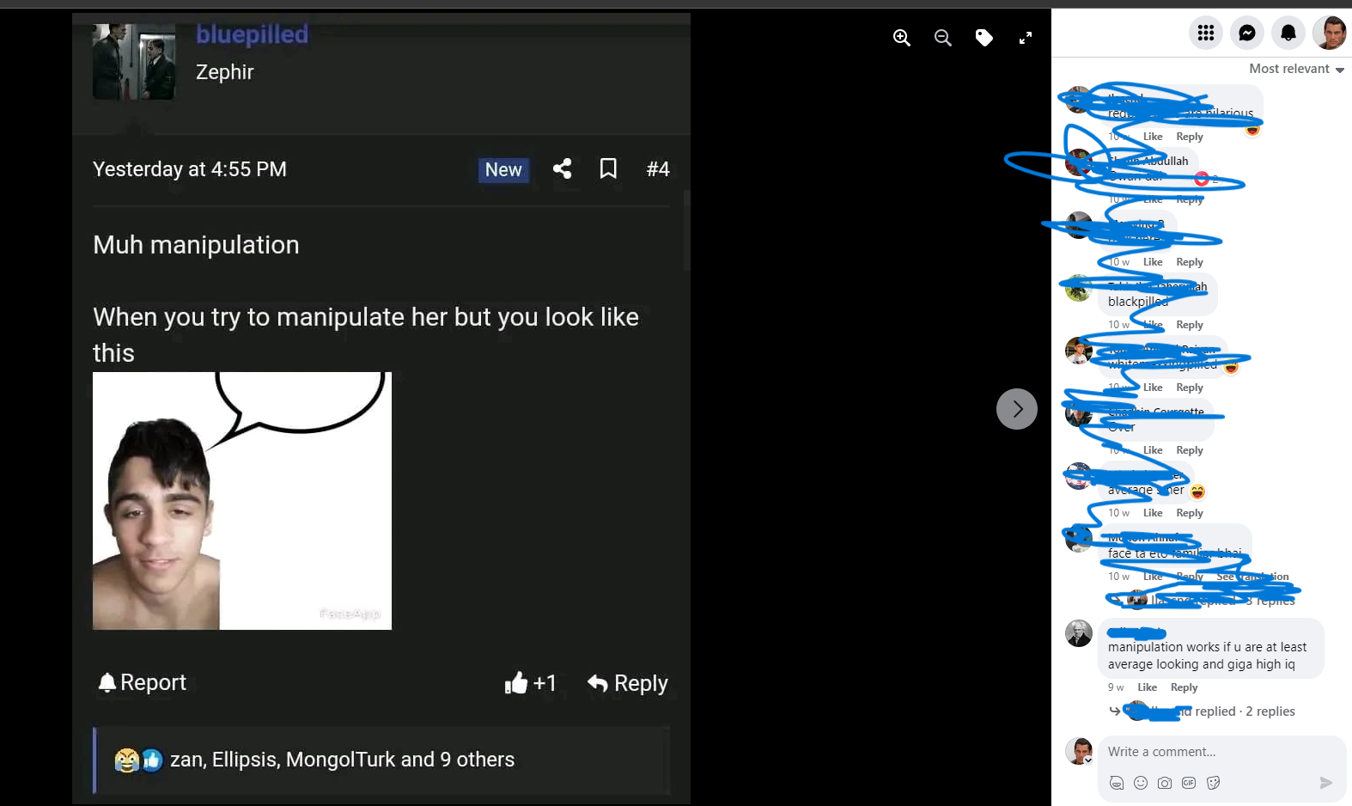
Task: Change the Most relevant comment sorting
Action: coord(1296,69)
